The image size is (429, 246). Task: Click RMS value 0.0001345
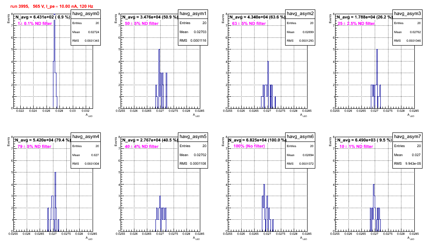pos(92,41)
